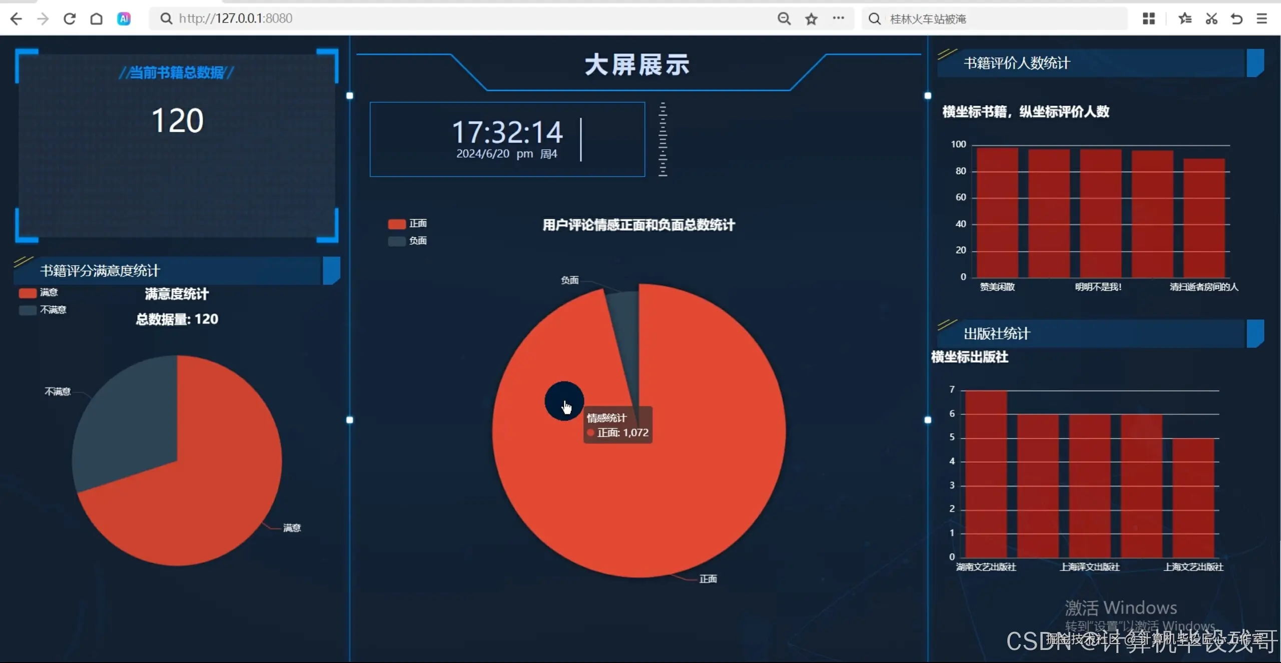Click the red 满意 color swatch
1281x663 pixels.
(27, 293)
